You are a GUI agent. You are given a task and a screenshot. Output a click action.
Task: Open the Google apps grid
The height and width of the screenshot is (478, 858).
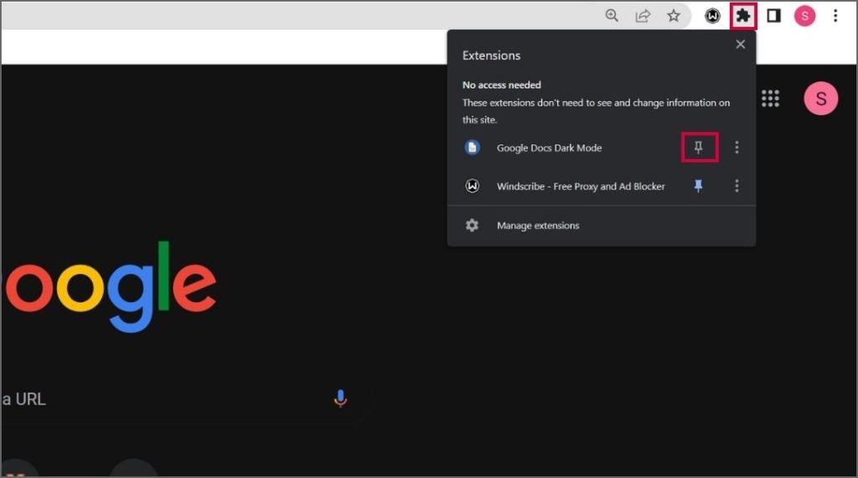point(771,99)
